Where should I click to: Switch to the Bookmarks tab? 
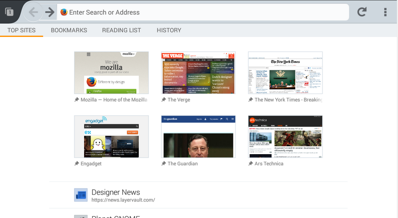[x=69, y=30]
